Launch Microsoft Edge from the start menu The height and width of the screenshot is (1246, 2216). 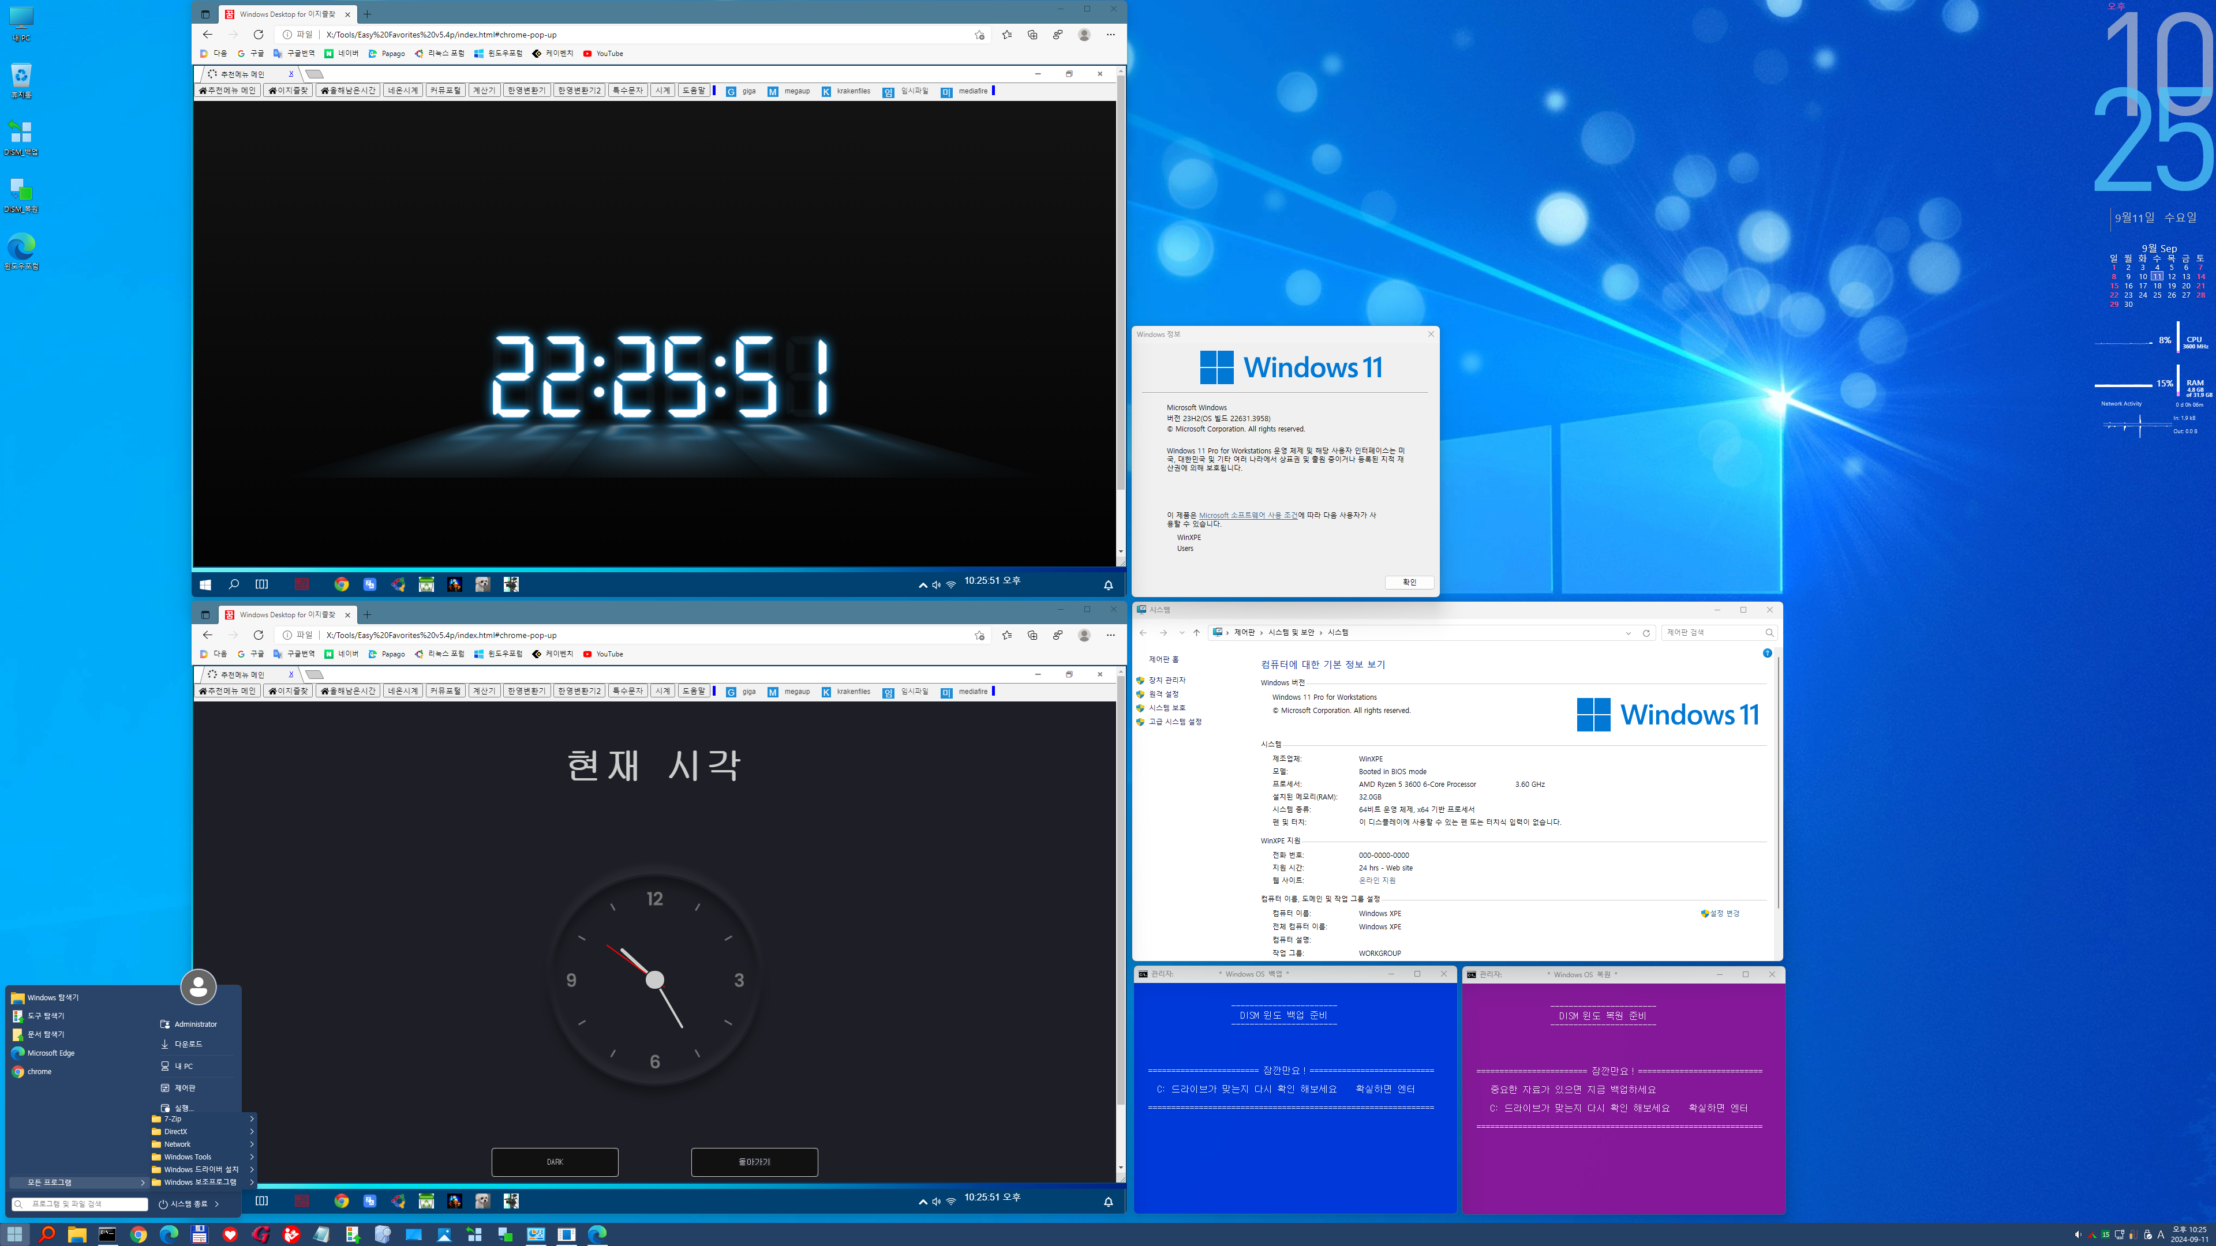tap(43, 1053)
